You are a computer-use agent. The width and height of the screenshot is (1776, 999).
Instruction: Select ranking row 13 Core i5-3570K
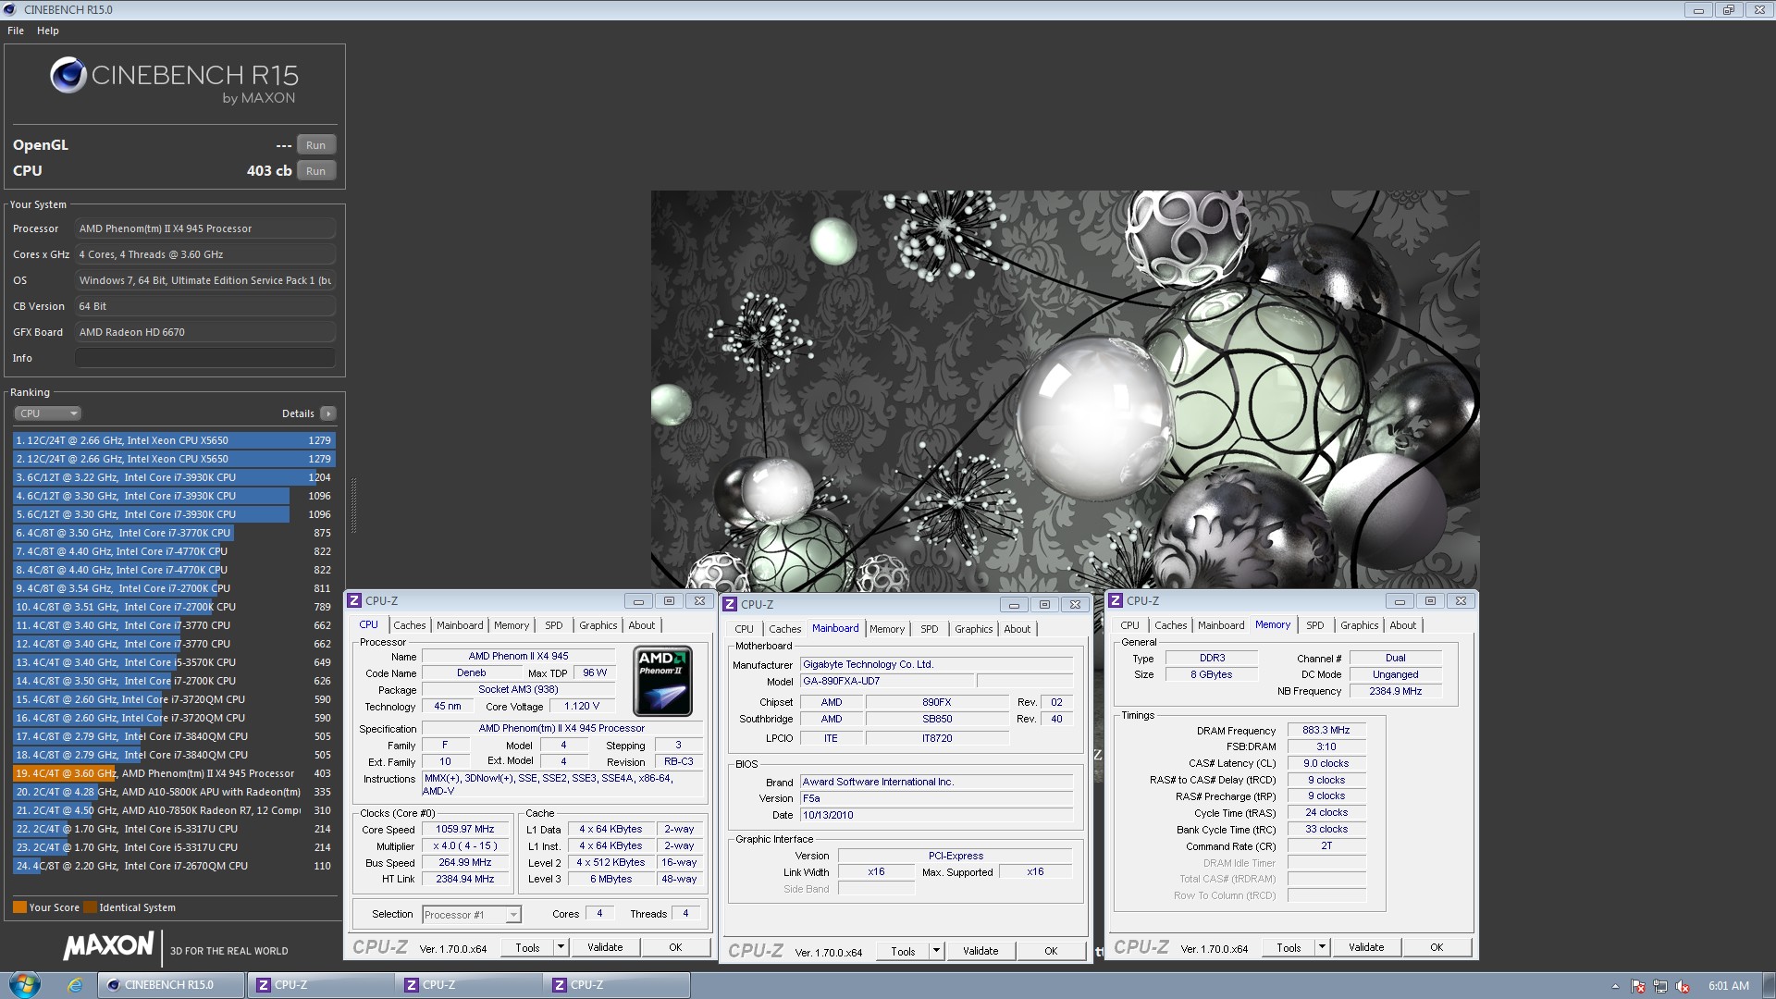click(174, 663)
